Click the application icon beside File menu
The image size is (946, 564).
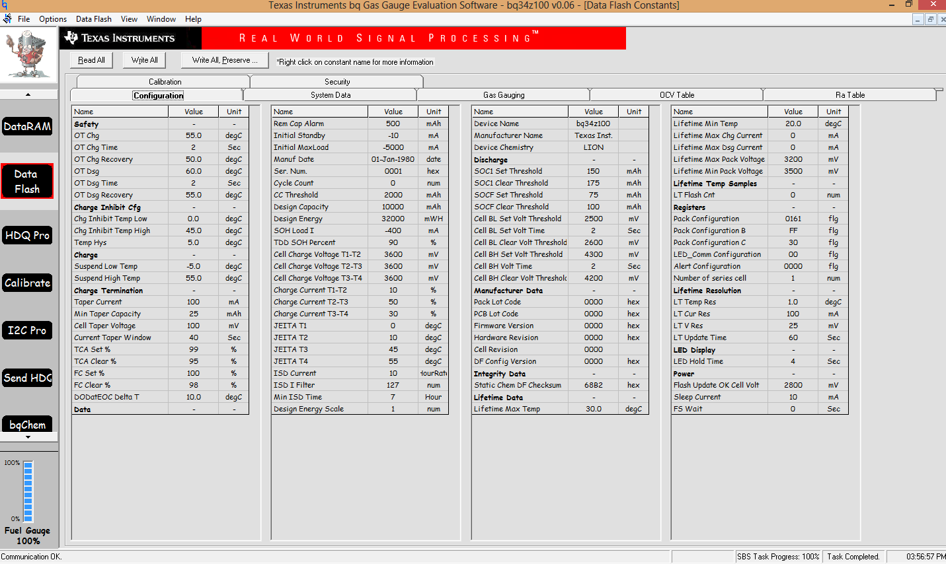[x=7, y=19]
